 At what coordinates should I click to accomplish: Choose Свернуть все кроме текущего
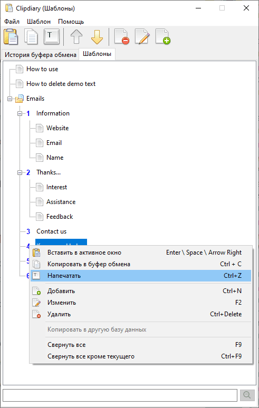pos(141,356)
